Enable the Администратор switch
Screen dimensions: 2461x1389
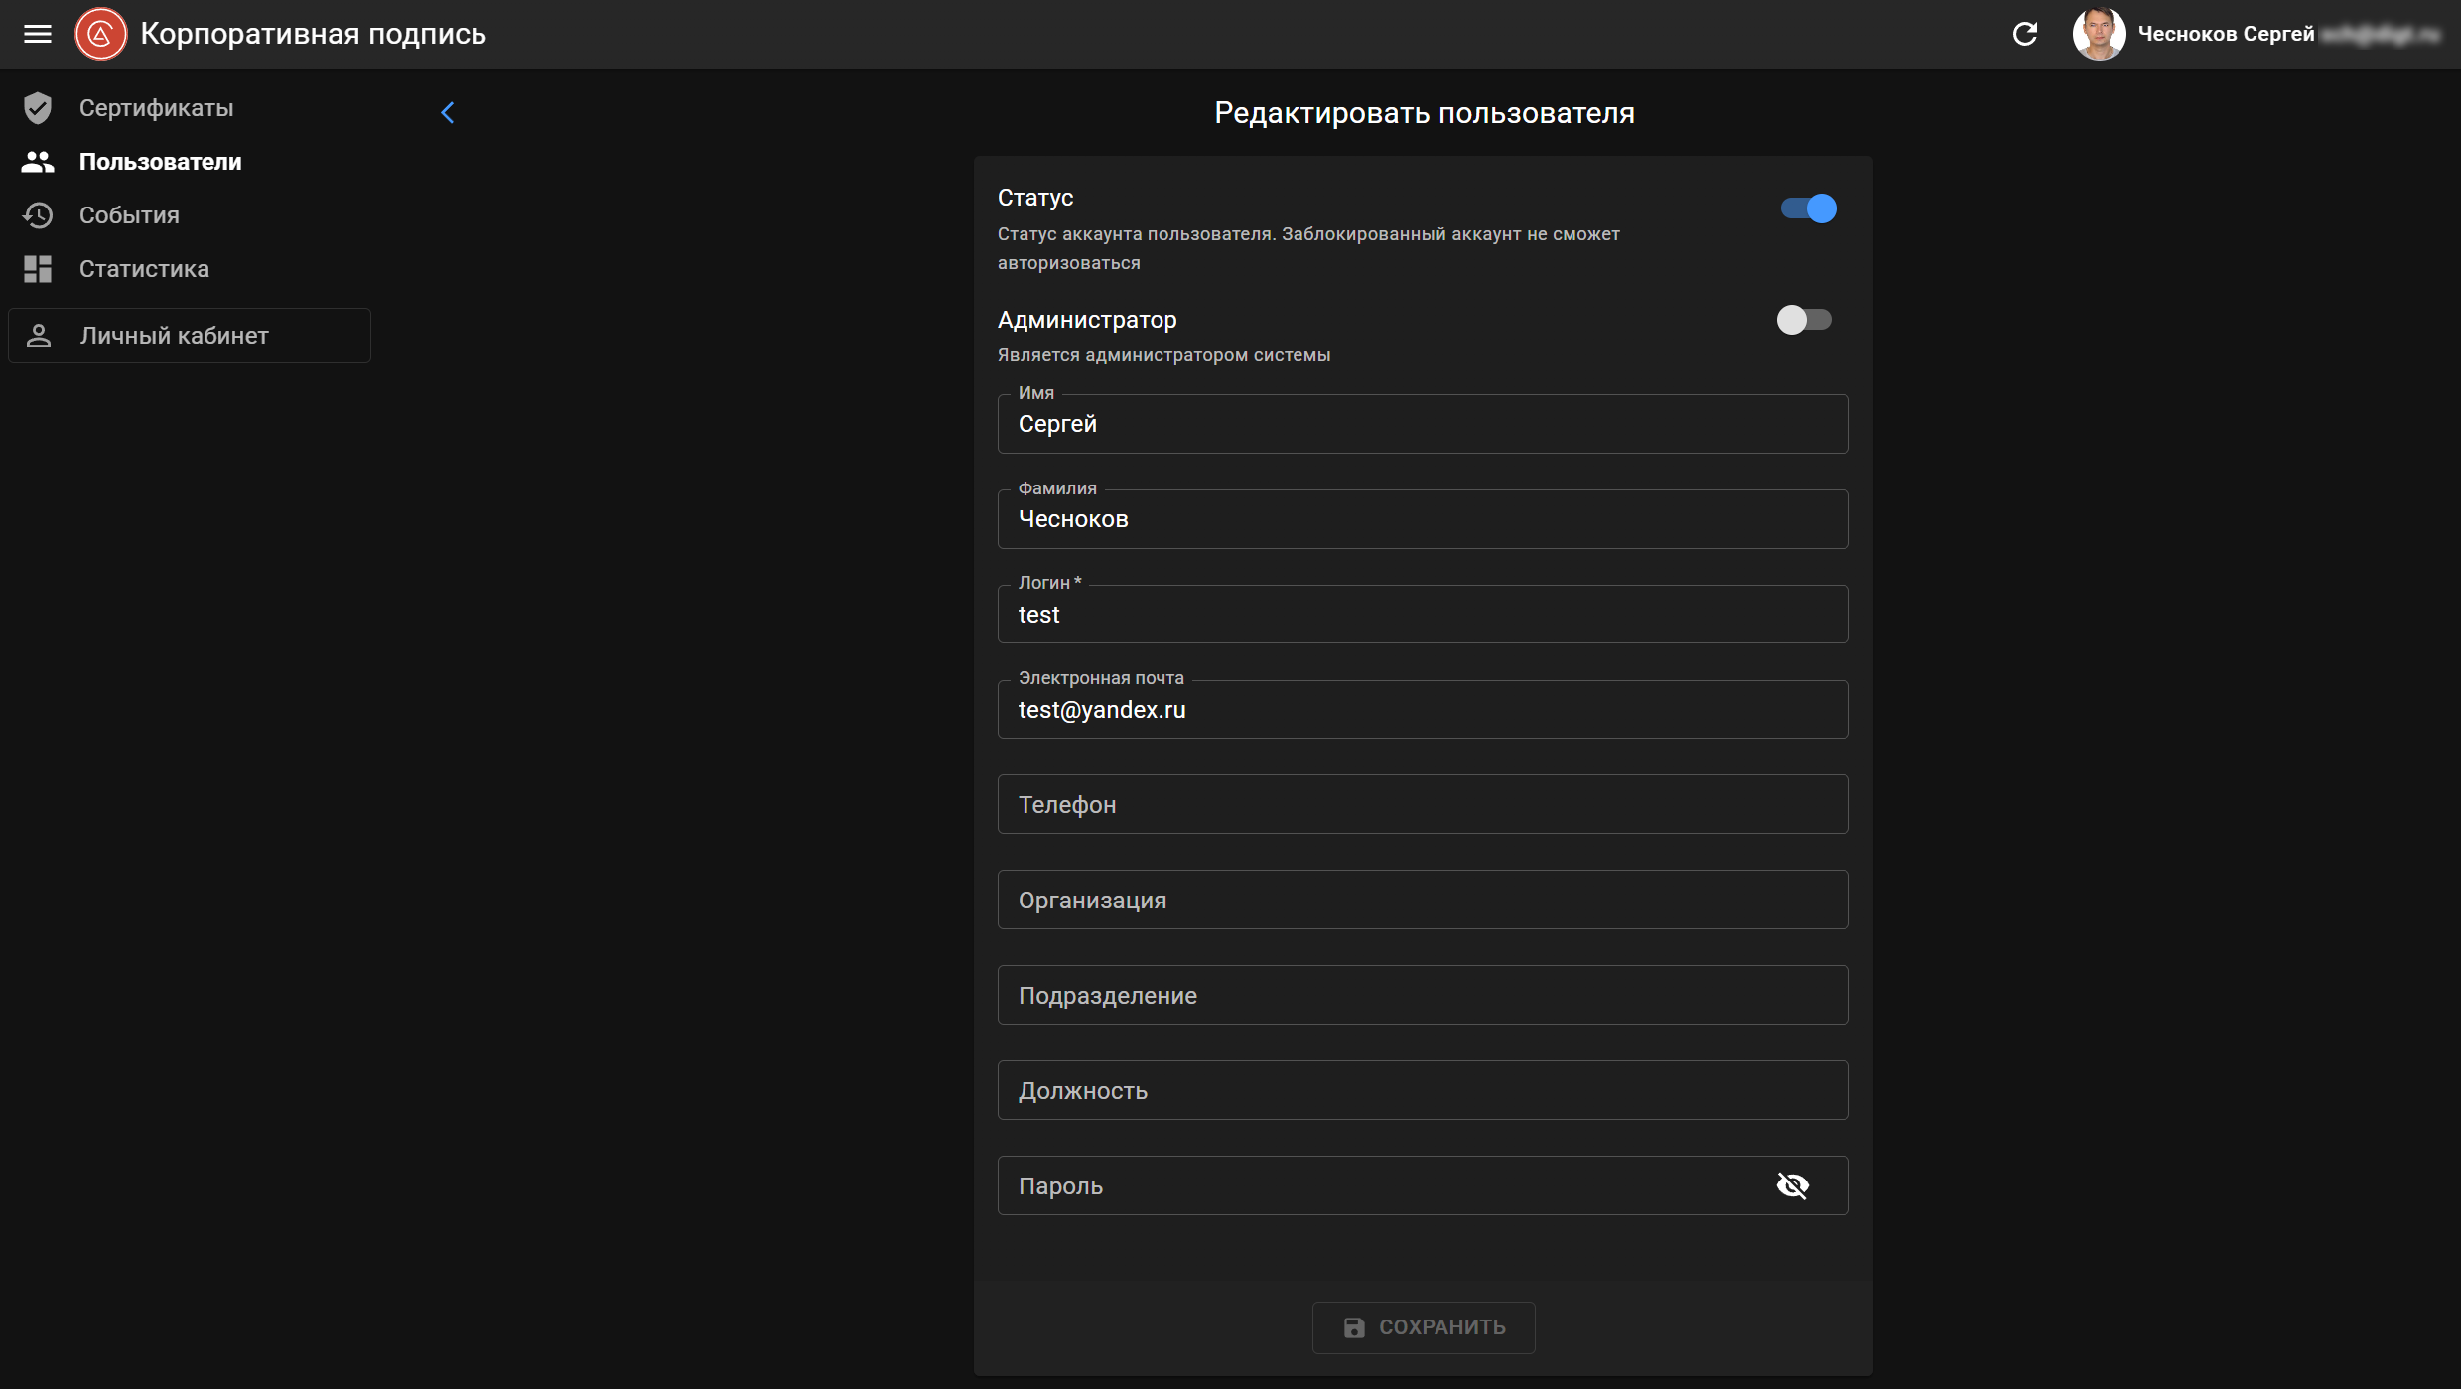[x=1804, y=320]
